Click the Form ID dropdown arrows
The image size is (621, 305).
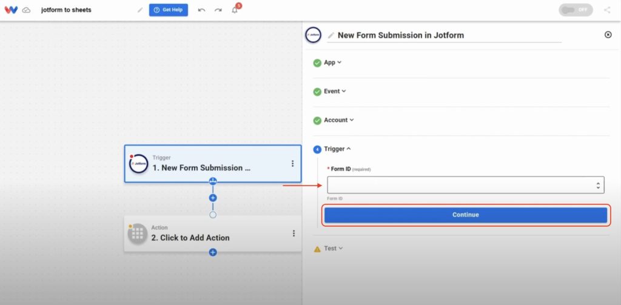597,185
